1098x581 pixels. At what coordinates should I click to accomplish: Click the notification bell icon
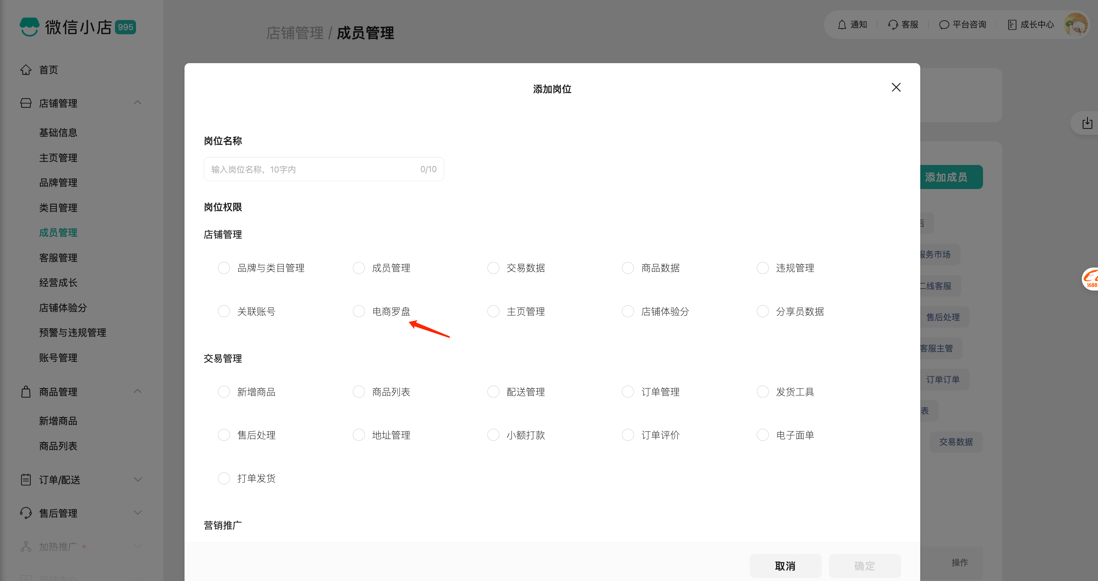coord(841,25)
